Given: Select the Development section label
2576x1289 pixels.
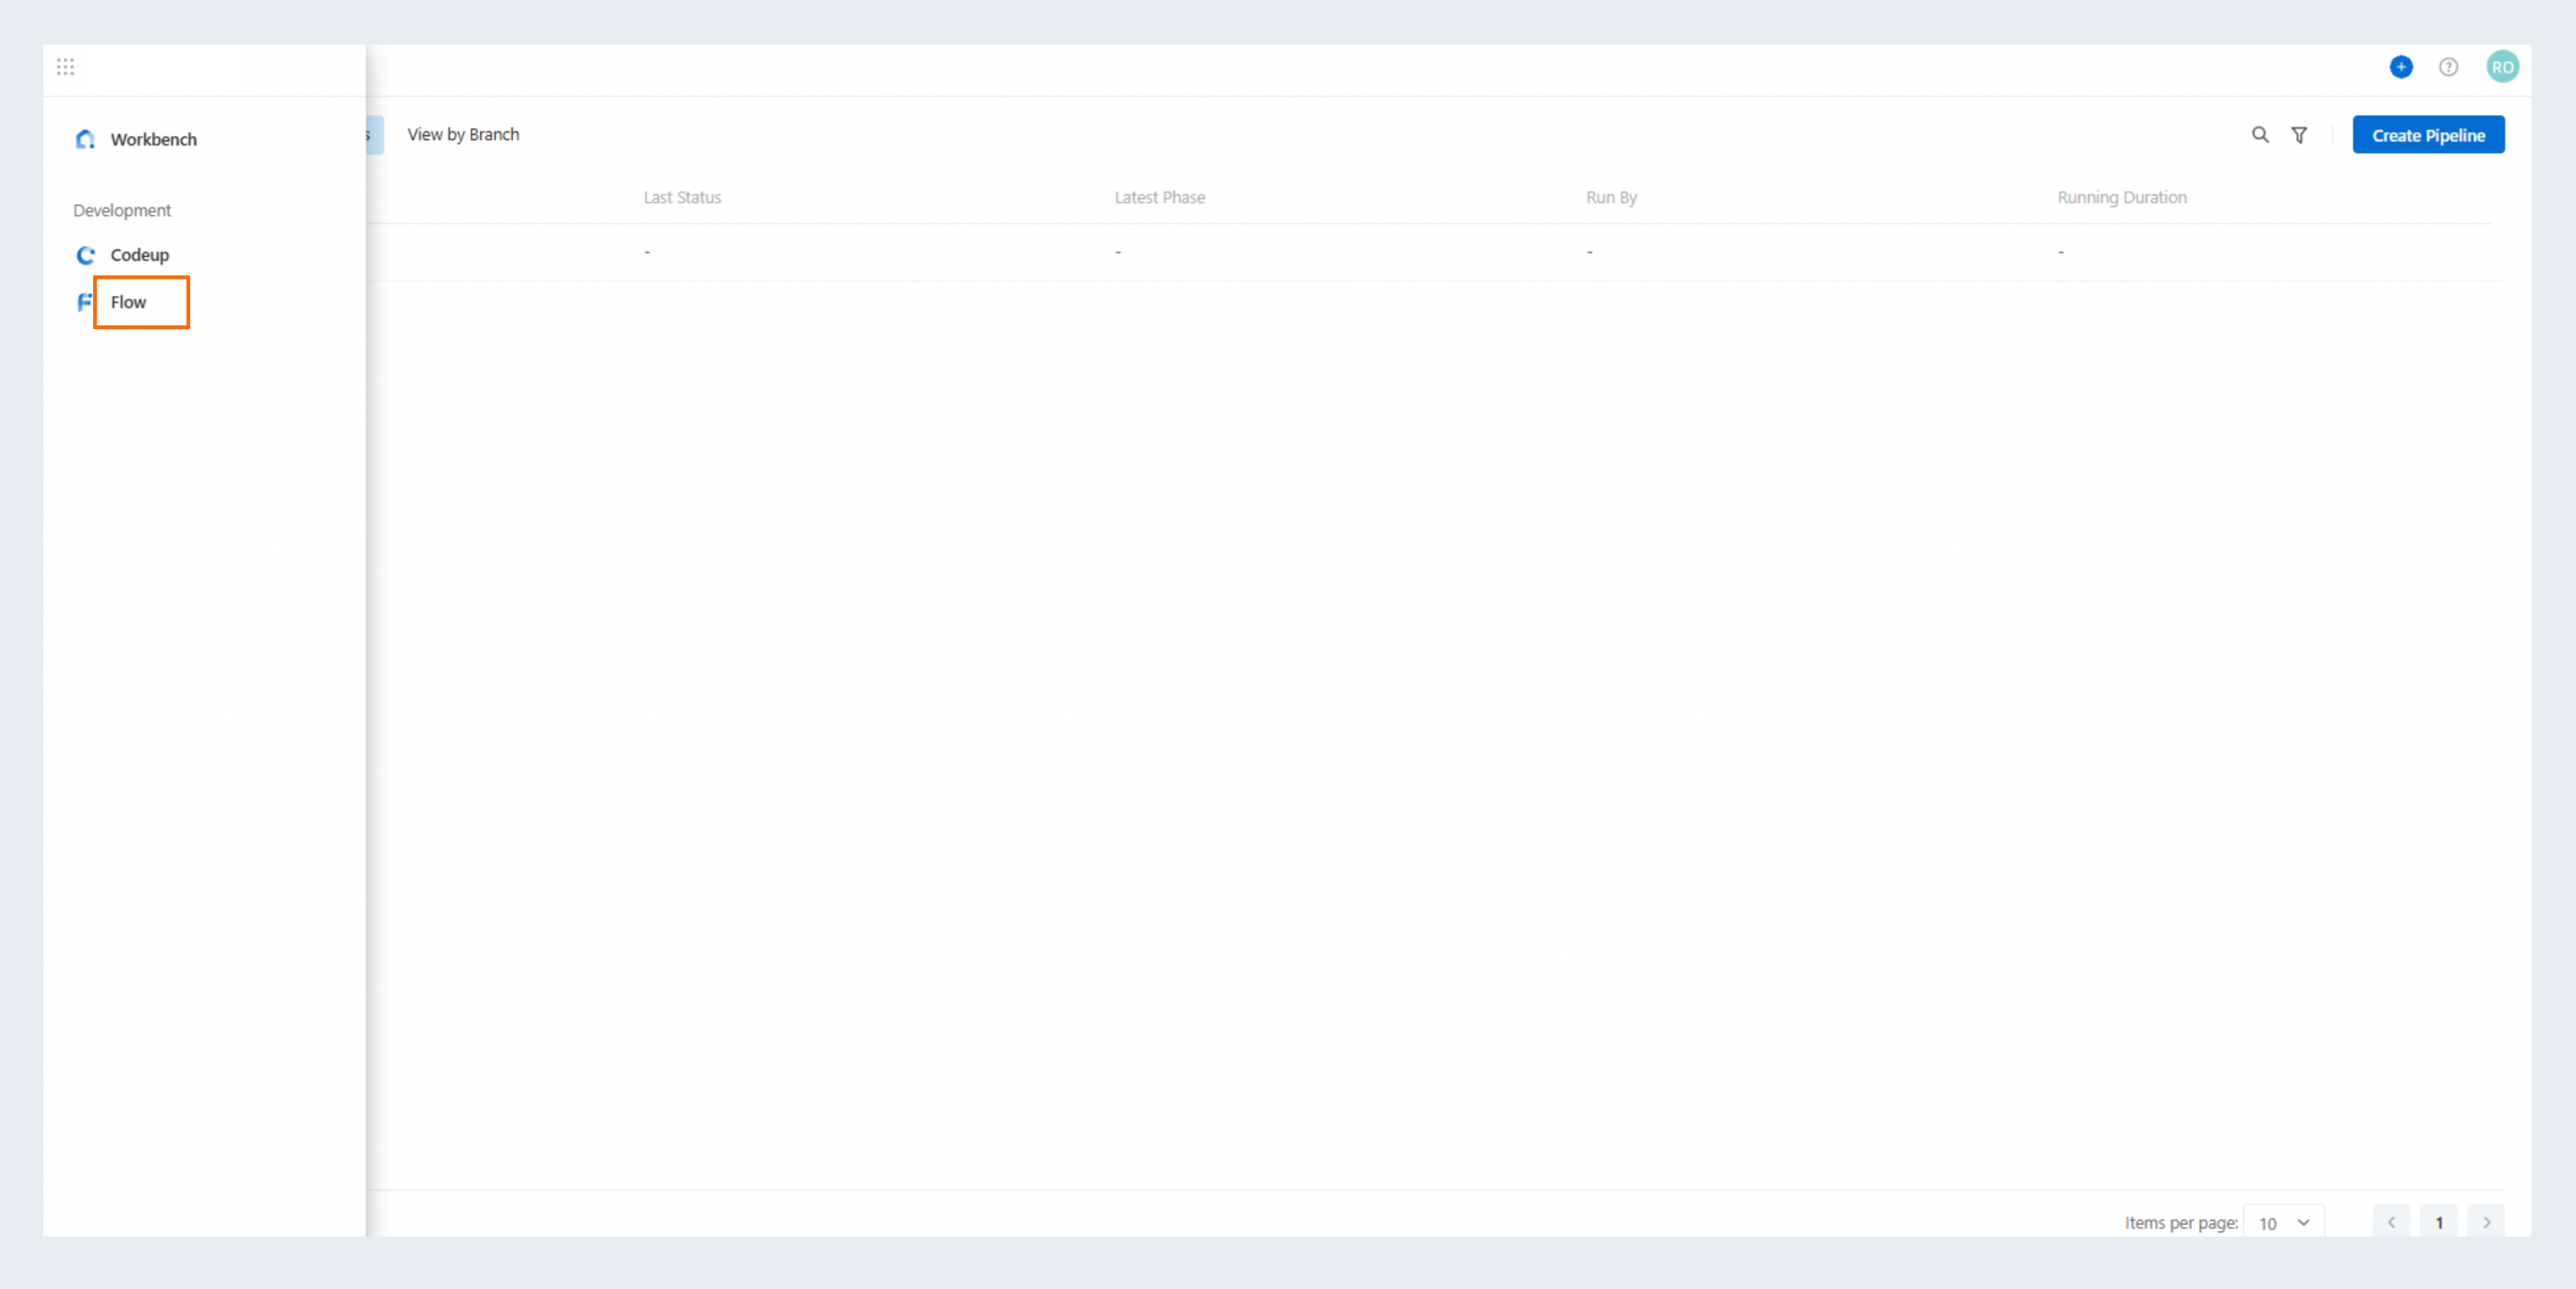Looking at the screenshot, I should coord(121,210).
